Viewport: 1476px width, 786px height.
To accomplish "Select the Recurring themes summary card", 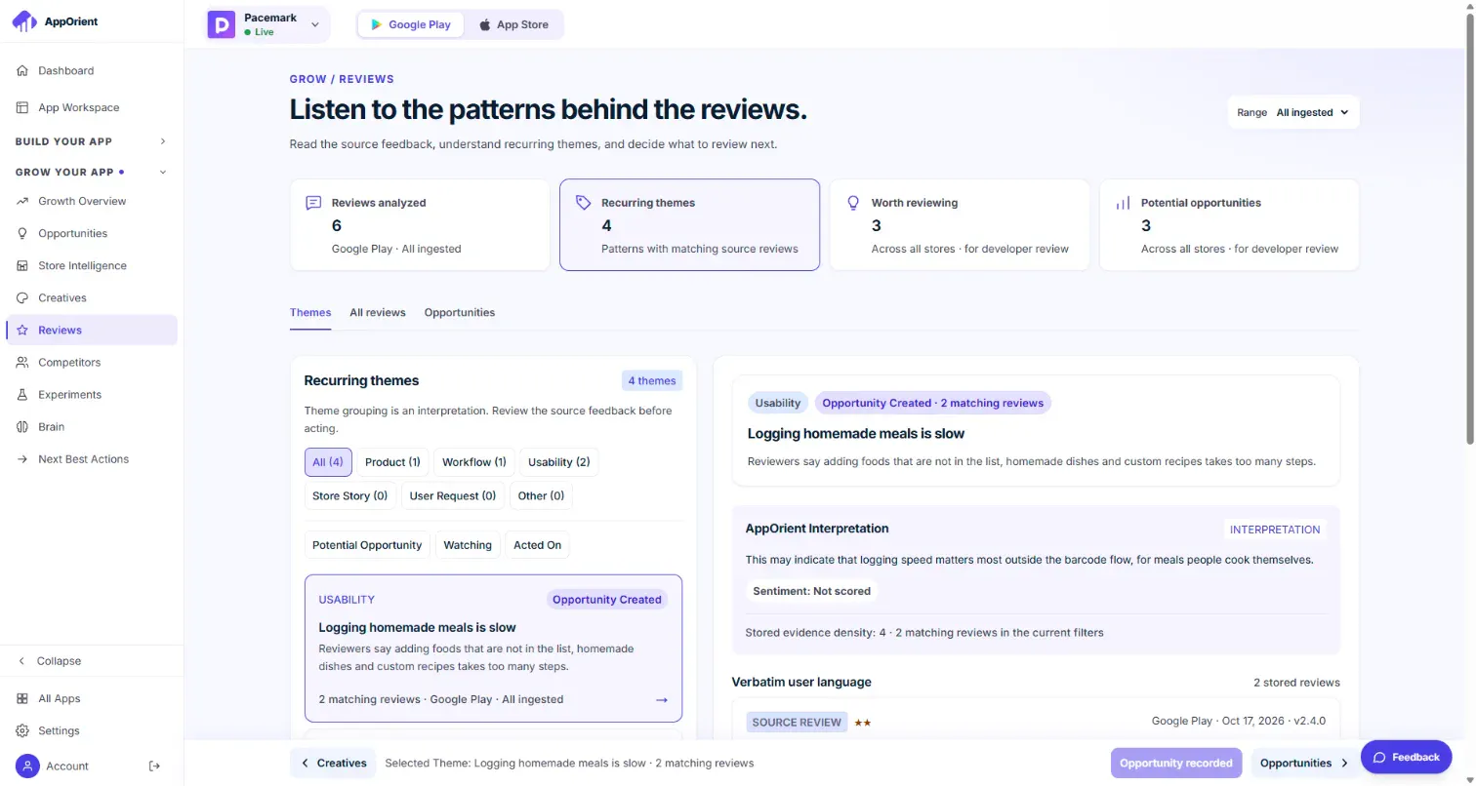I will click(x=689, y=224).
